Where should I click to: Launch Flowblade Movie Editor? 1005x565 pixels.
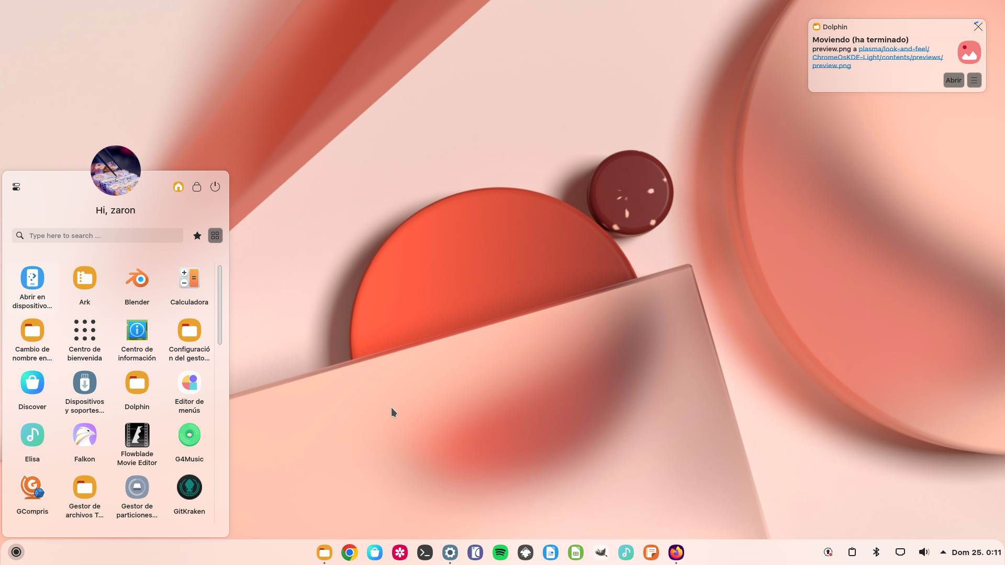(x=137, y=444)
